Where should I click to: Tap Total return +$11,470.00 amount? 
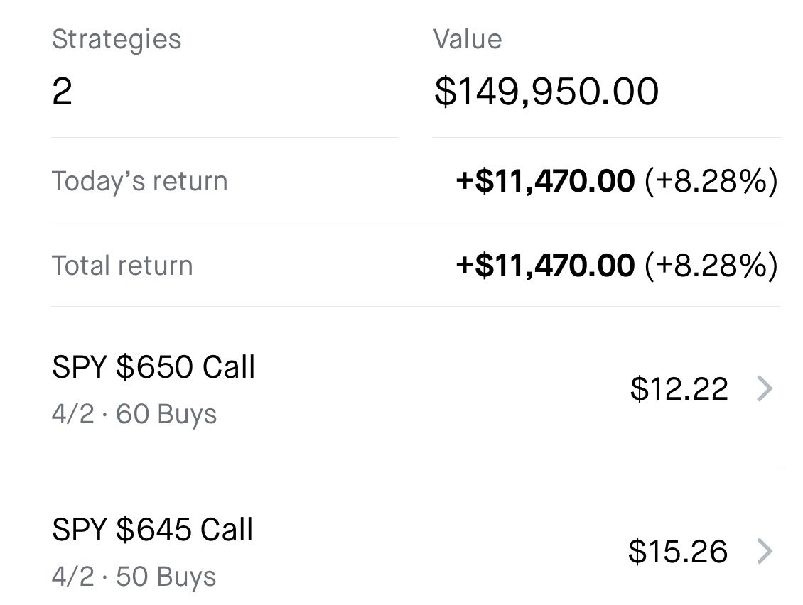pyautogui.click(x=545, y=266)
